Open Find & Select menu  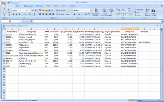tap(153, 12)
